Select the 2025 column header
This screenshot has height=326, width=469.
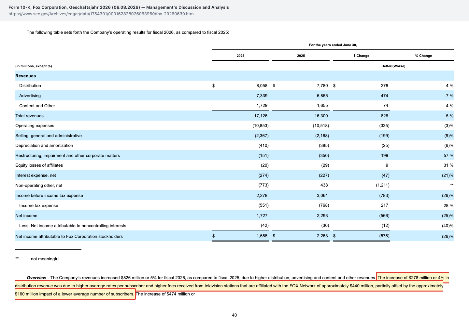click(x=301, y=56)
